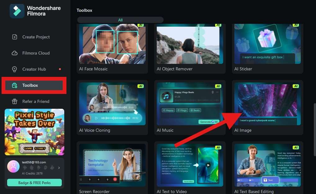This screenshot has height=194, width=316.
Task: Click the Creator Hub lightbulb icon
Action: click(15, 69)
